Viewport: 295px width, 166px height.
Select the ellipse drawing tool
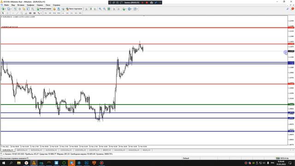(x=30, y=13)
